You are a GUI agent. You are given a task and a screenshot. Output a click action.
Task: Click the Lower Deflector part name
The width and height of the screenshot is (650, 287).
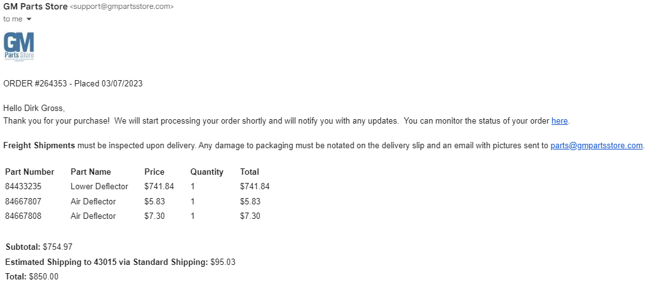99,186
